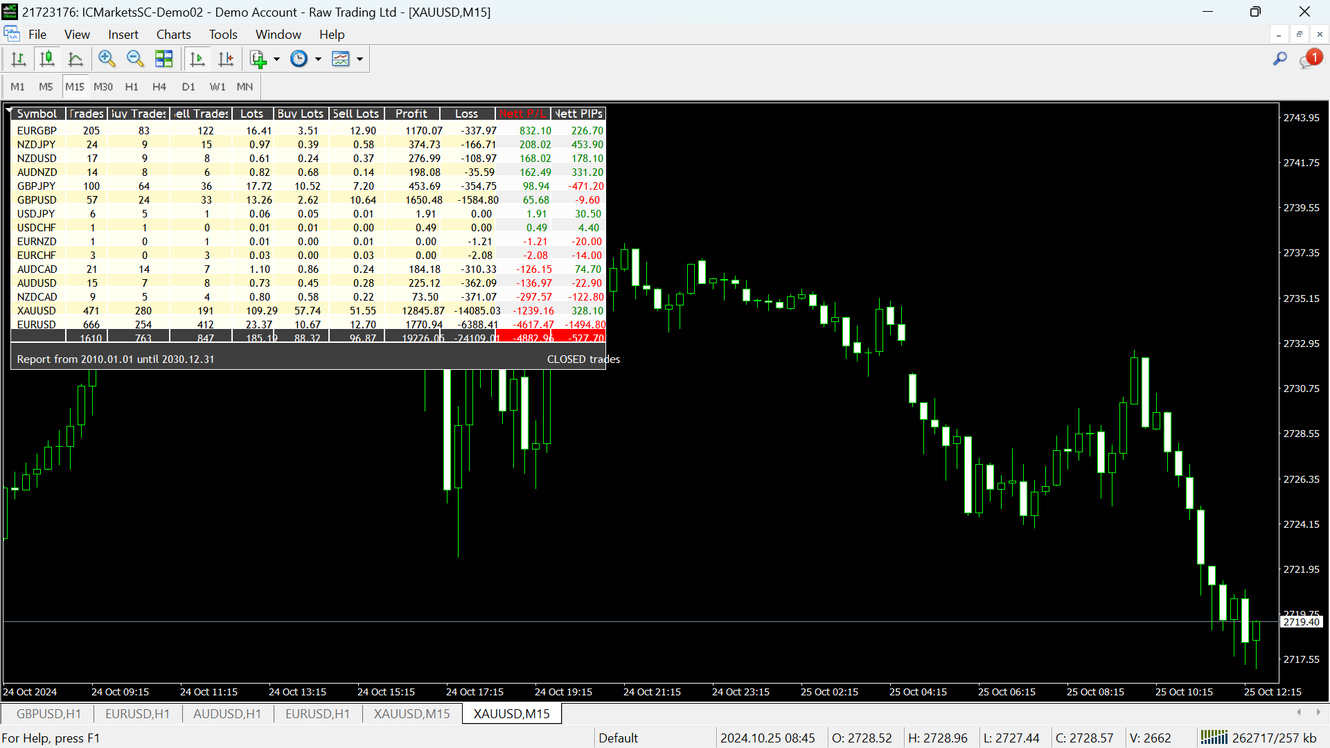
Task: Zoom in on the chart
Action: point(107,59)
